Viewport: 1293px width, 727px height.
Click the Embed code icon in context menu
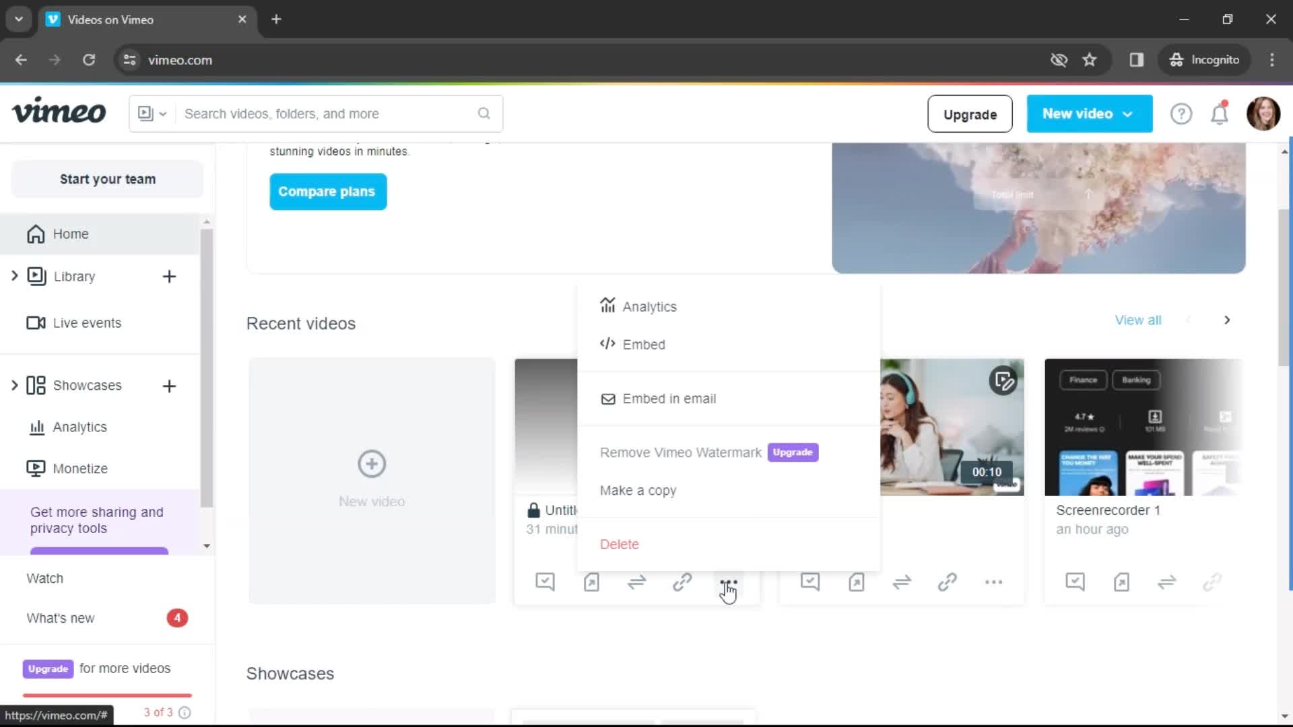pos(607,345)
